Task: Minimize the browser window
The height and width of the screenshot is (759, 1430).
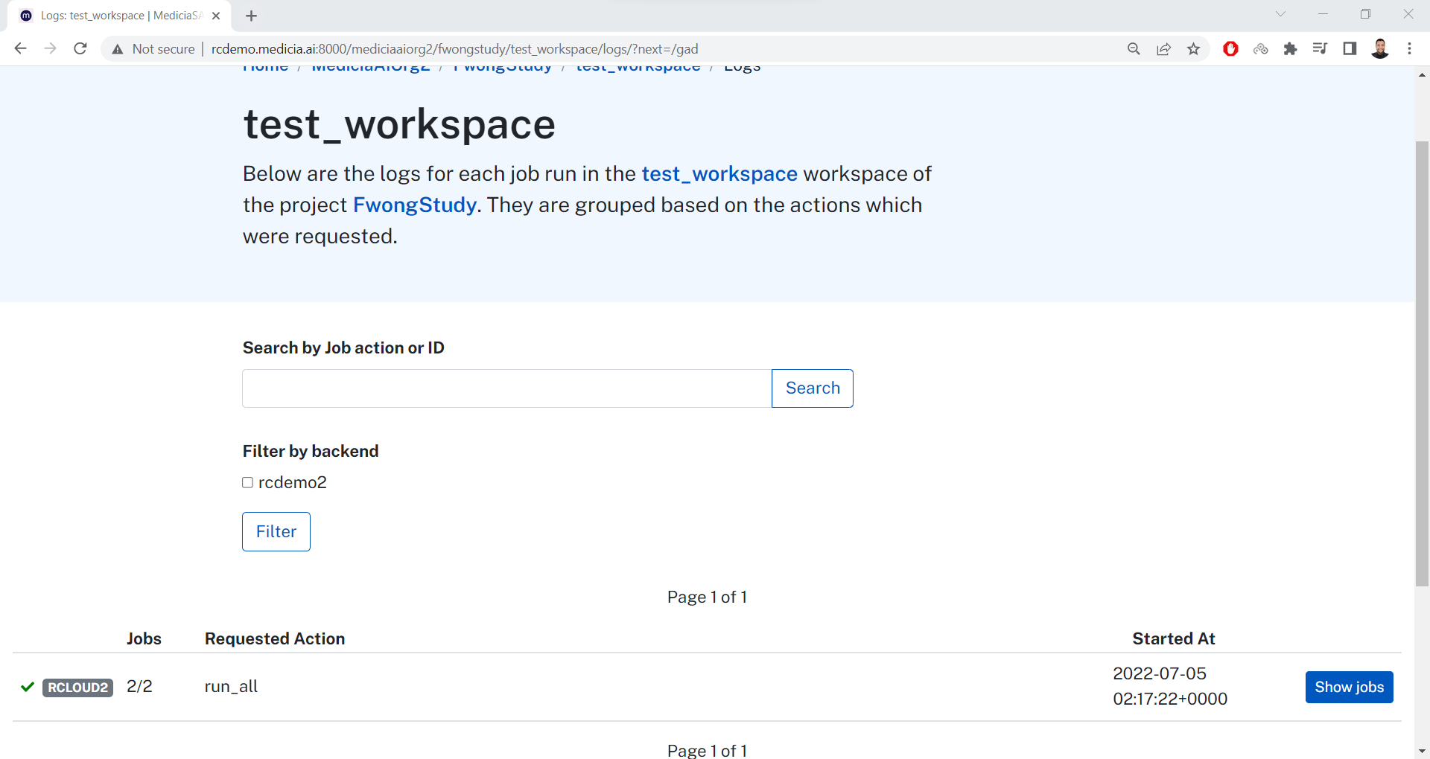Action: [1323, 14]
